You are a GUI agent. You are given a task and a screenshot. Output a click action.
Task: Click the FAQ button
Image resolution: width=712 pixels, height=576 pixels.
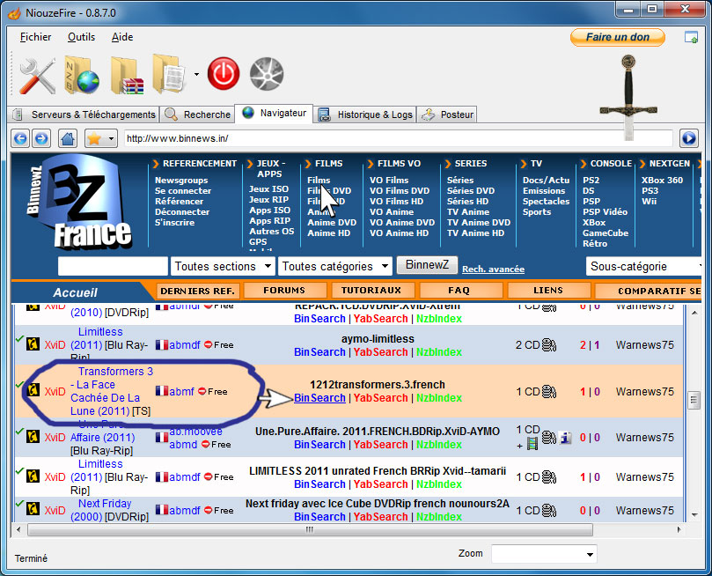click(459, 291)
